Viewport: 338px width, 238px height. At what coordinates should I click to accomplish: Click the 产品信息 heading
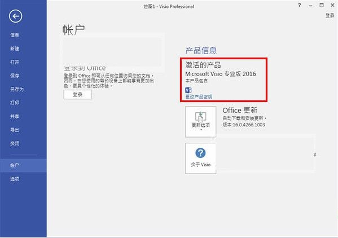[x=201, y=51]
